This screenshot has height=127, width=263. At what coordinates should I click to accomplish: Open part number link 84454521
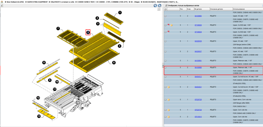click(x=198, y=87)
